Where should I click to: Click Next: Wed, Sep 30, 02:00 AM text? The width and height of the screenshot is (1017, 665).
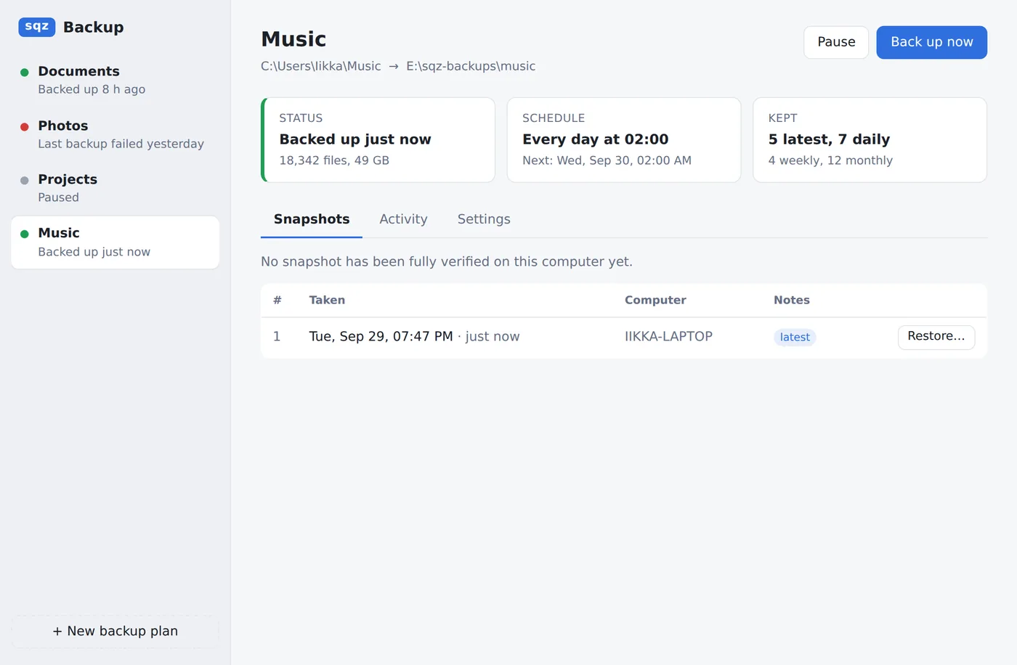click(x=607, y=160)
